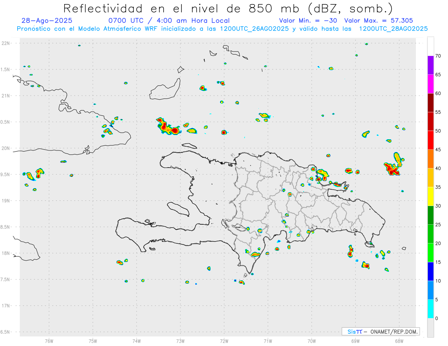Viewport: 448px width, 346px height.
Task: Click the '17N' latitude label
Action: coord(6,306)
